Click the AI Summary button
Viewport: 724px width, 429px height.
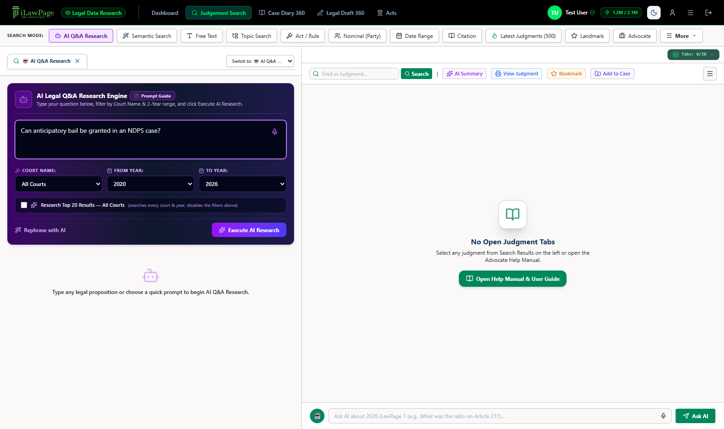point(464,74)
